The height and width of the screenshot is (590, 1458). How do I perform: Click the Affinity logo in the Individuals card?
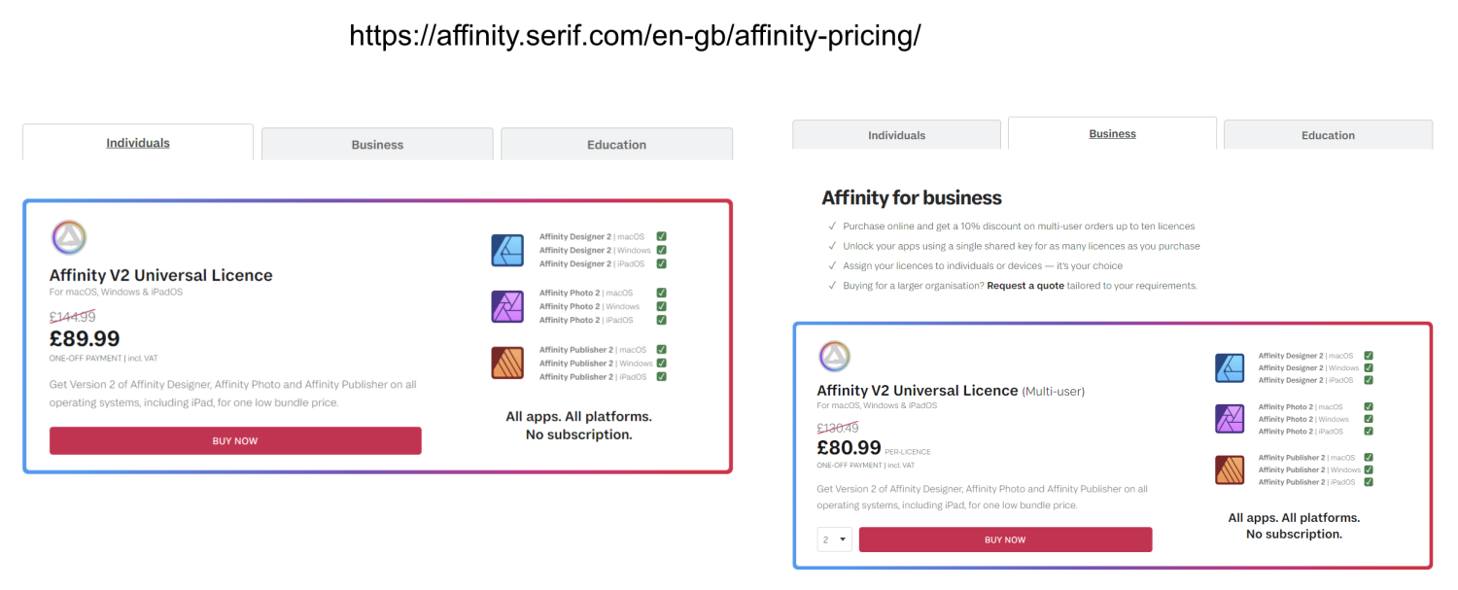pyautogui.click(x=69, y=237)
